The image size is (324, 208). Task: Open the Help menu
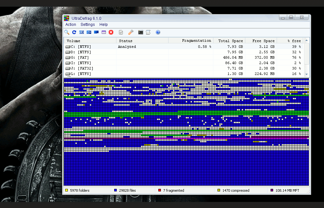(103, 25)
